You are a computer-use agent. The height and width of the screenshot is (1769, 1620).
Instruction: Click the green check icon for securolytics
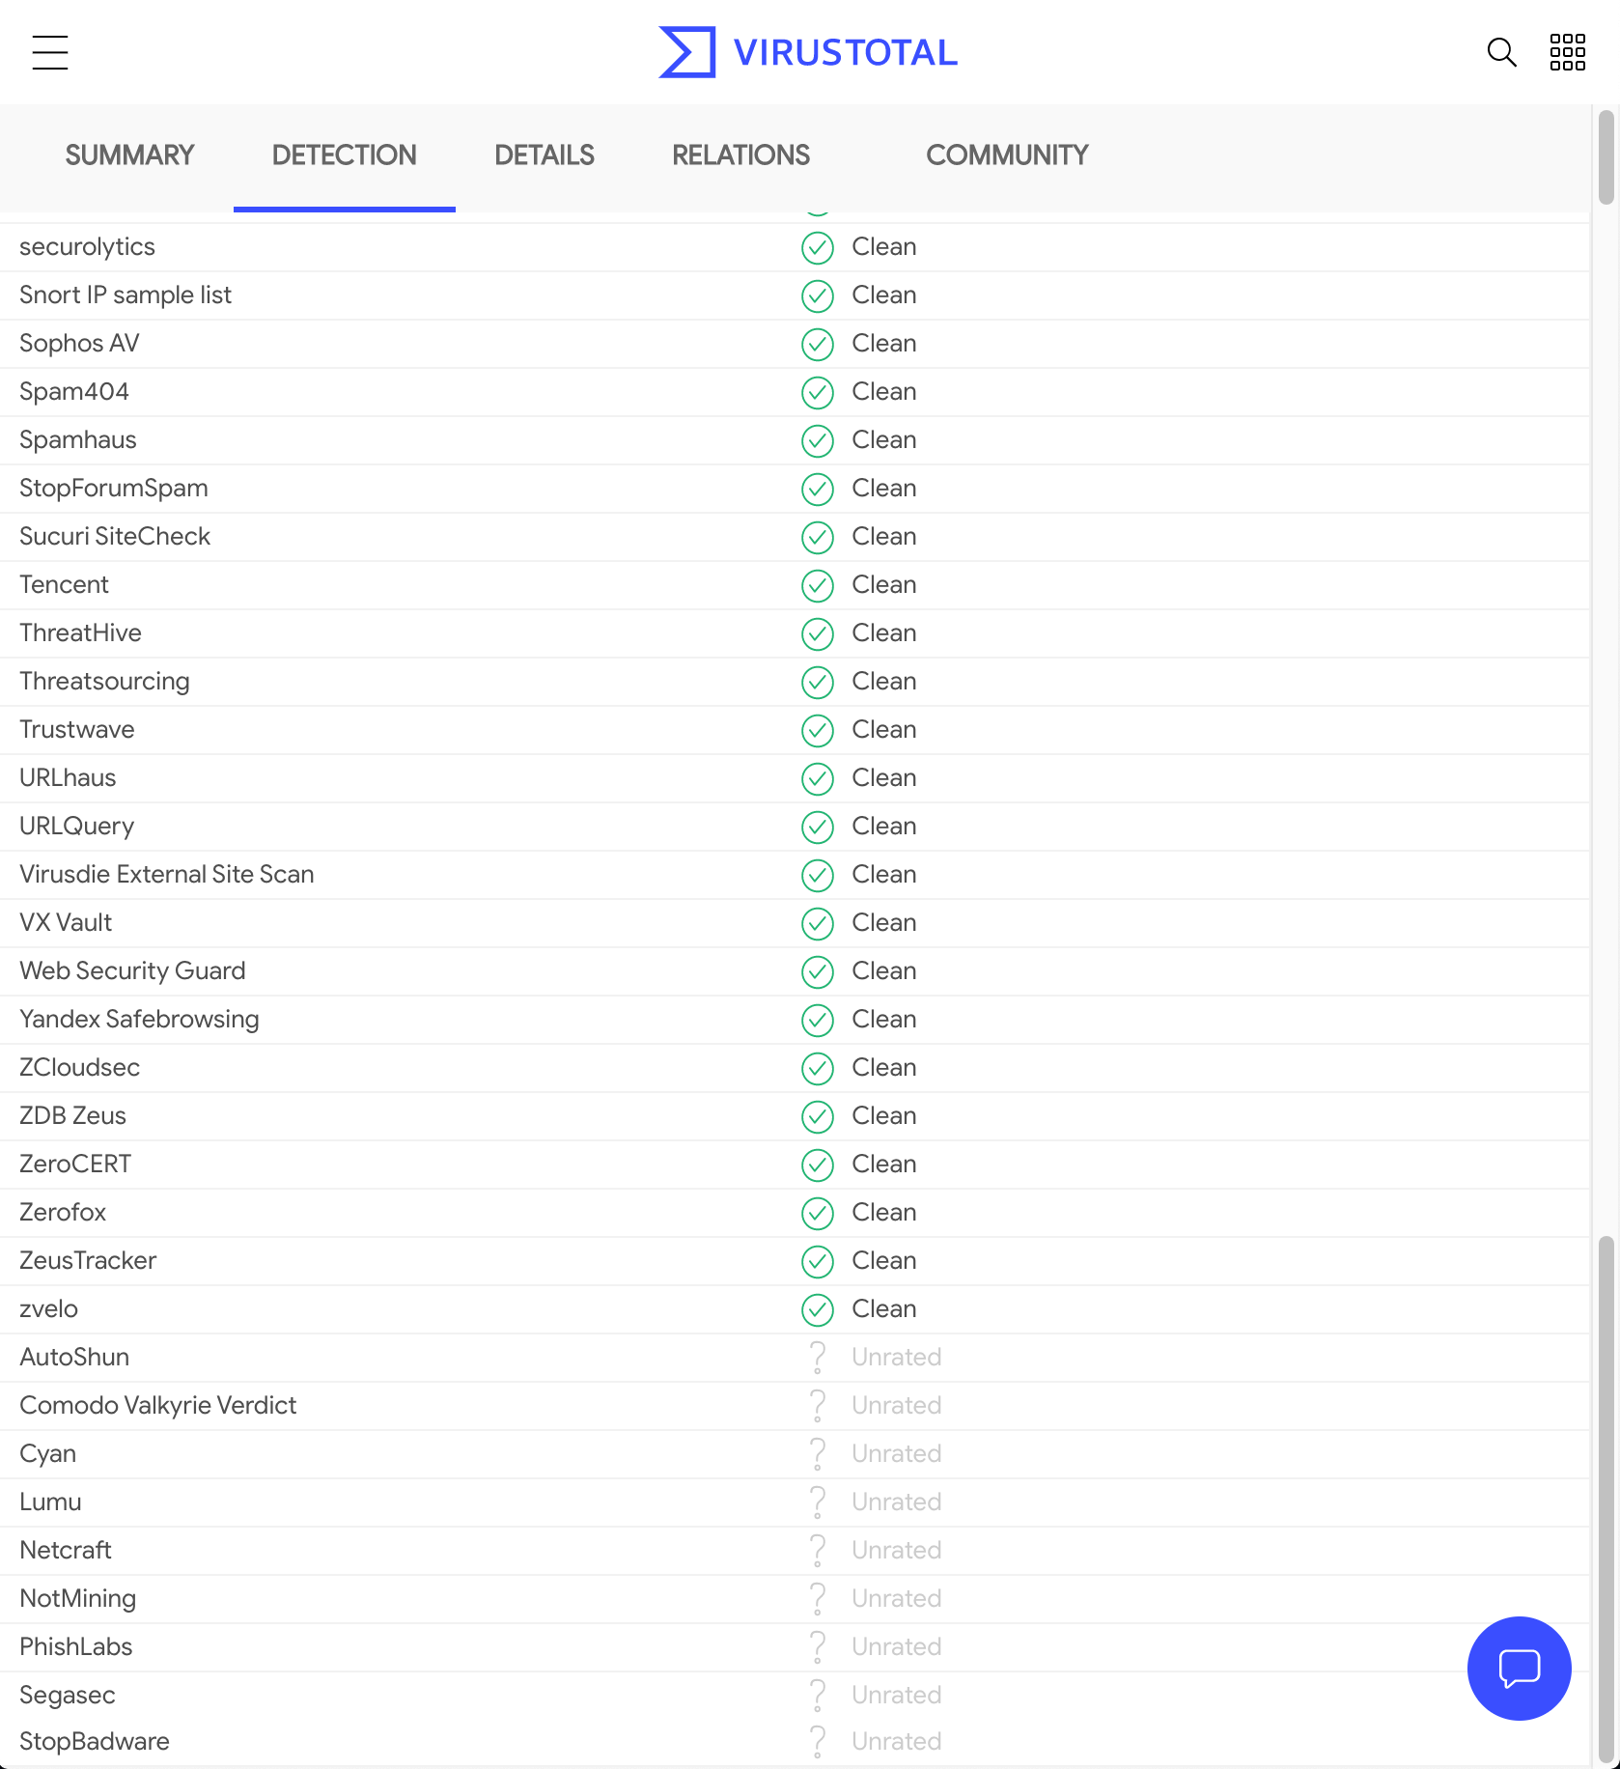818,247
